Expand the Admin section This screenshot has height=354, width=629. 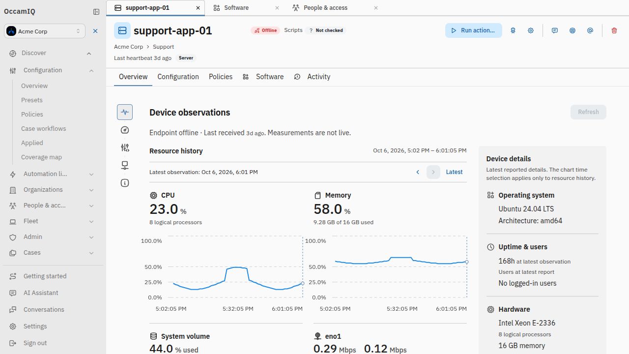tap(91, 237)
